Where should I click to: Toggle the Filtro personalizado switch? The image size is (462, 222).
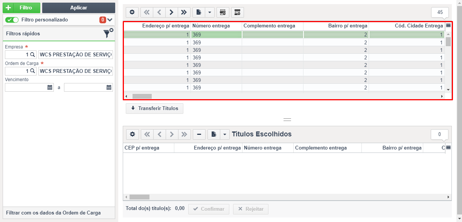coord(12,20)
